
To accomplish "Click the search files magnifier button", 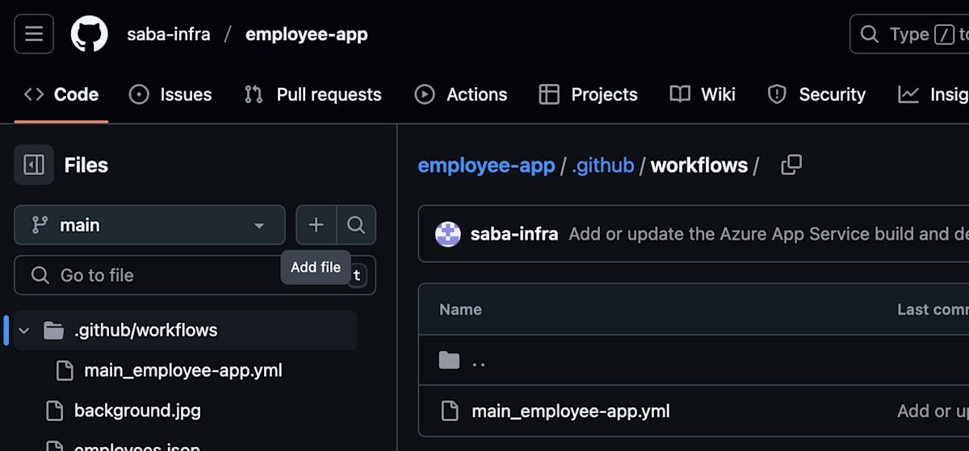I will click(x=356, y=225).
